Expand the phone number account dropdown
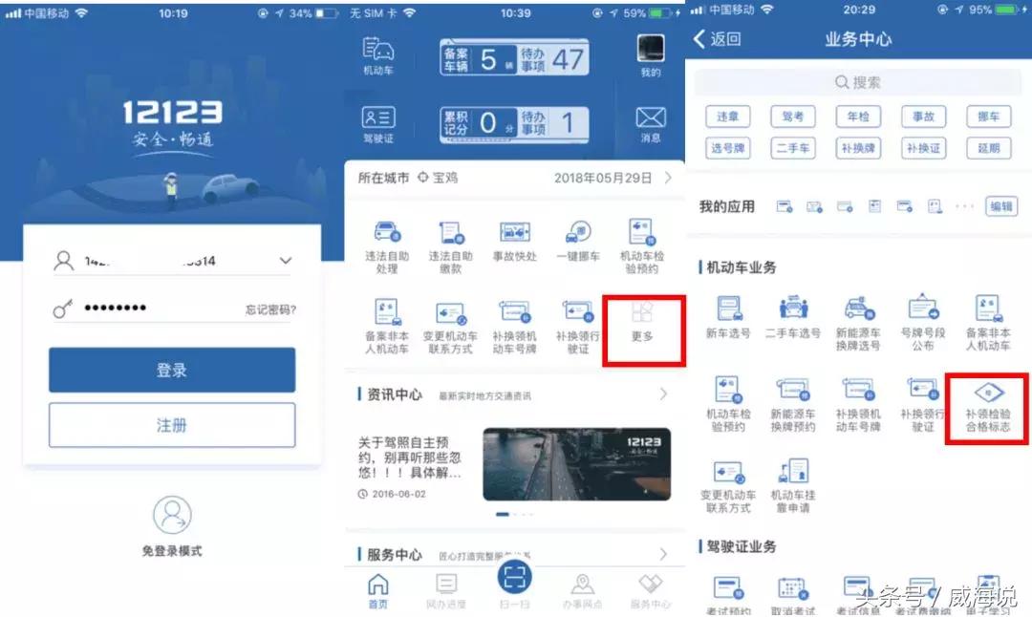 [x=284, y=259]
